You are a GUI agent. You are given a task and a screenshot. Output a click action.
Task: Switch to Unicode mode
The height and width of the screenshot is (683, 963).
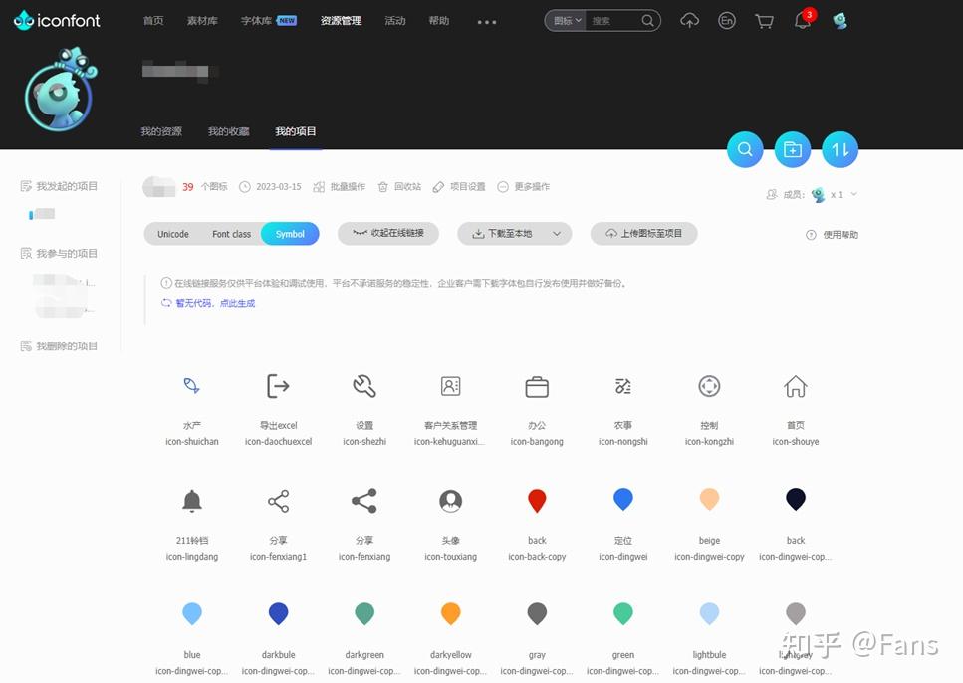[x=171, y=233]
